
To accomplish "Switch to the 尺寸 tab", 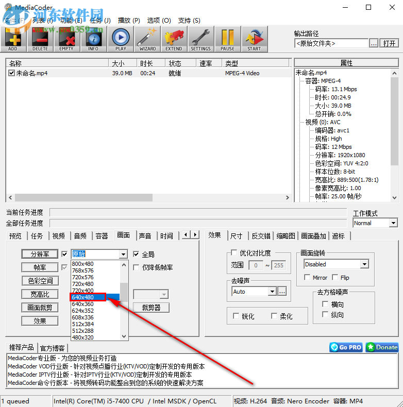I will click(237, 235).
